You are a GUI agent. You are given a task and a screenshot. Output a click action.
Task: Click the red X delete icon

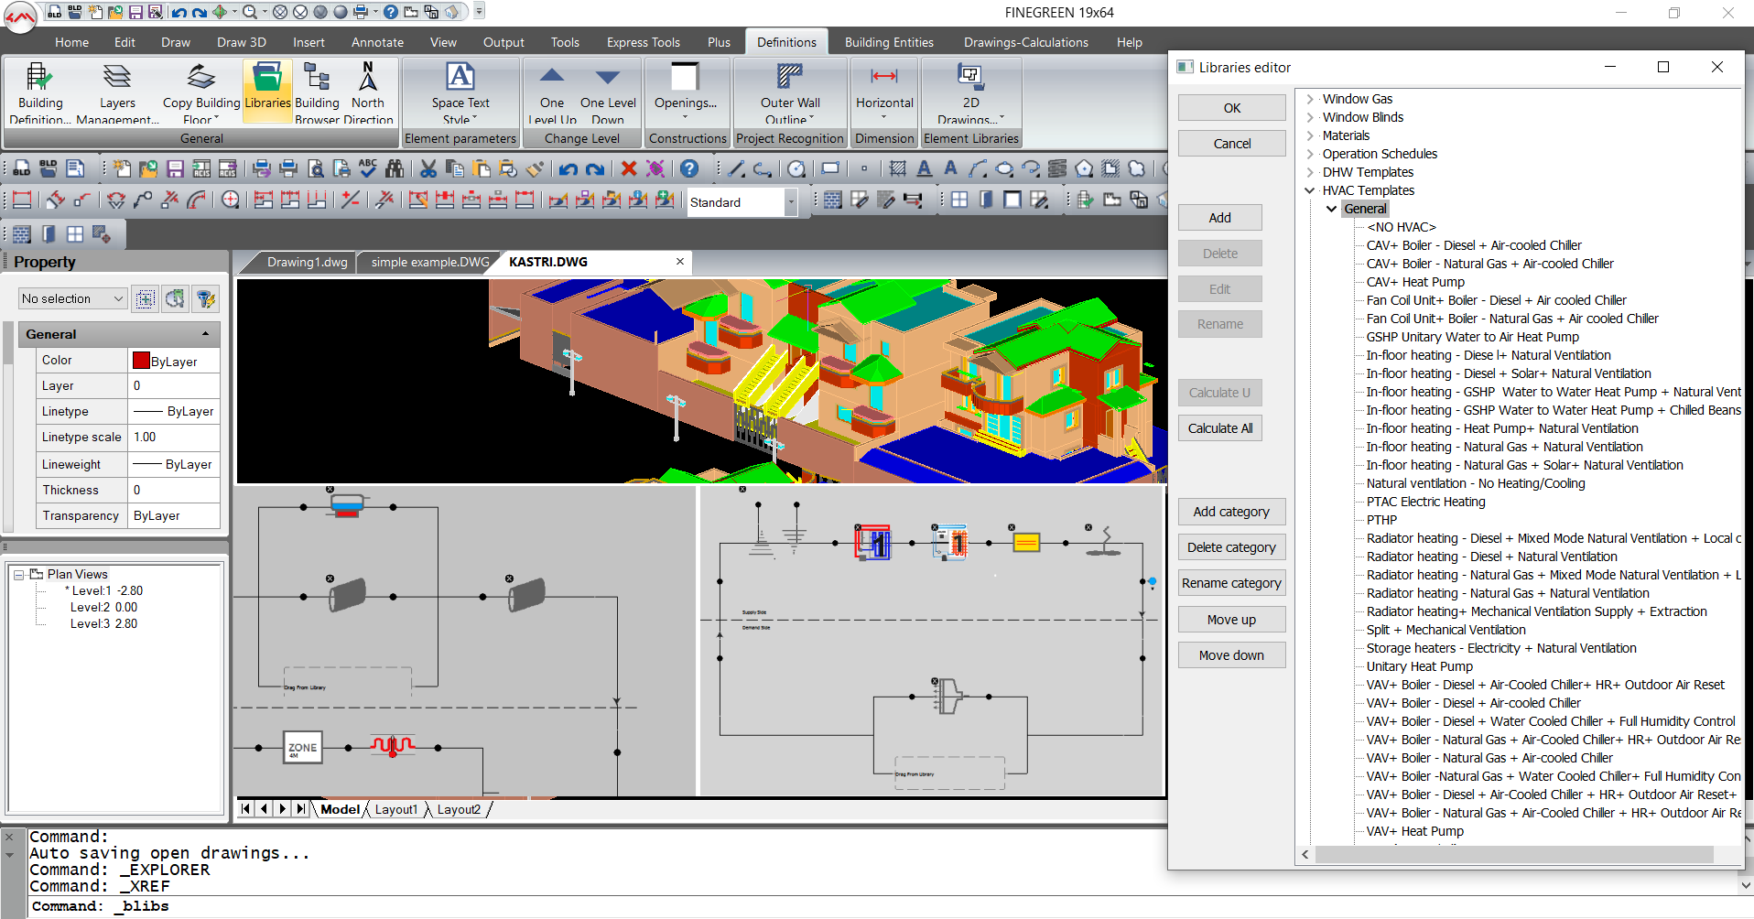click(628, 168)
